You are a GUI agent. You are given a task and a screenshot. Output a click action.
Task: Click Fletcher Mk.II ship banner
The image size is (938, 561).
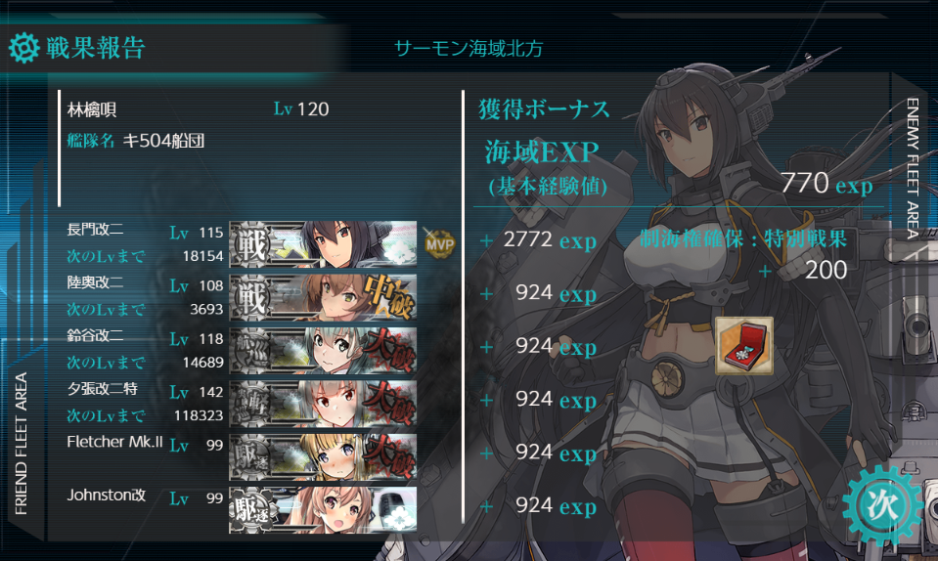[x=323, y=456]
